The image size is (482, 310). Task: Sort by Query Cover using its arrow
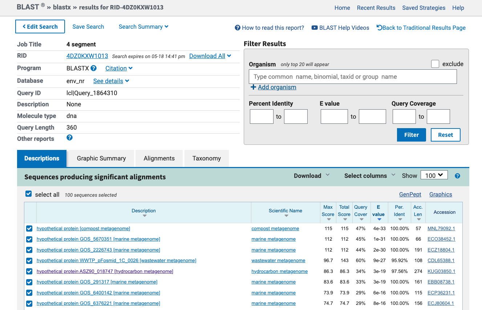(x=361, y=219)
